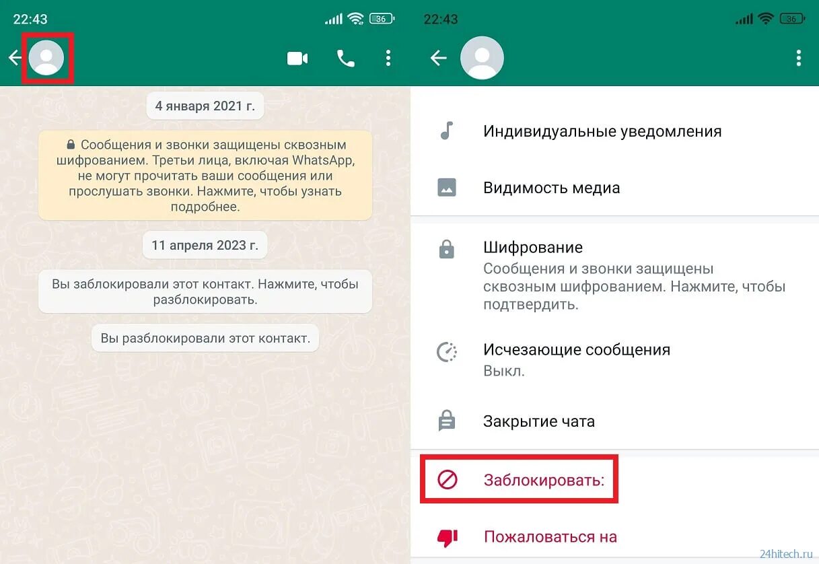Tap Заблокировать: to block contact
Screen dimensions: 819x564
click(544, 480)
